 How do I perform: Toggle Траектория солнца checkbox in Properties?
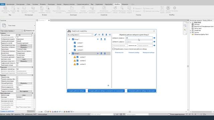coord(17,65)
